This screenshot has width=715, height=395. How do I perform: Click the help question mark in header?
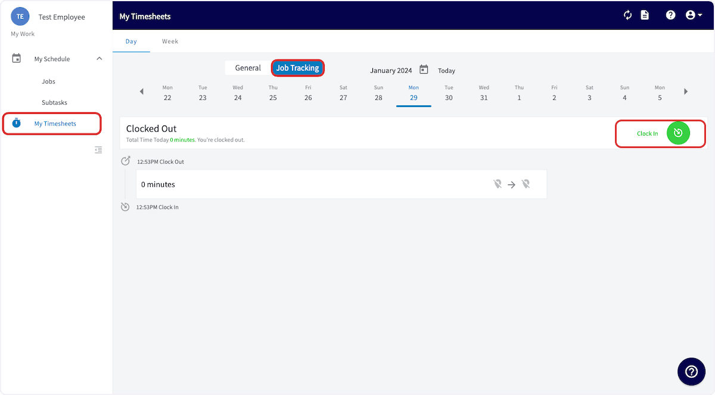click(x=670, y=15)
